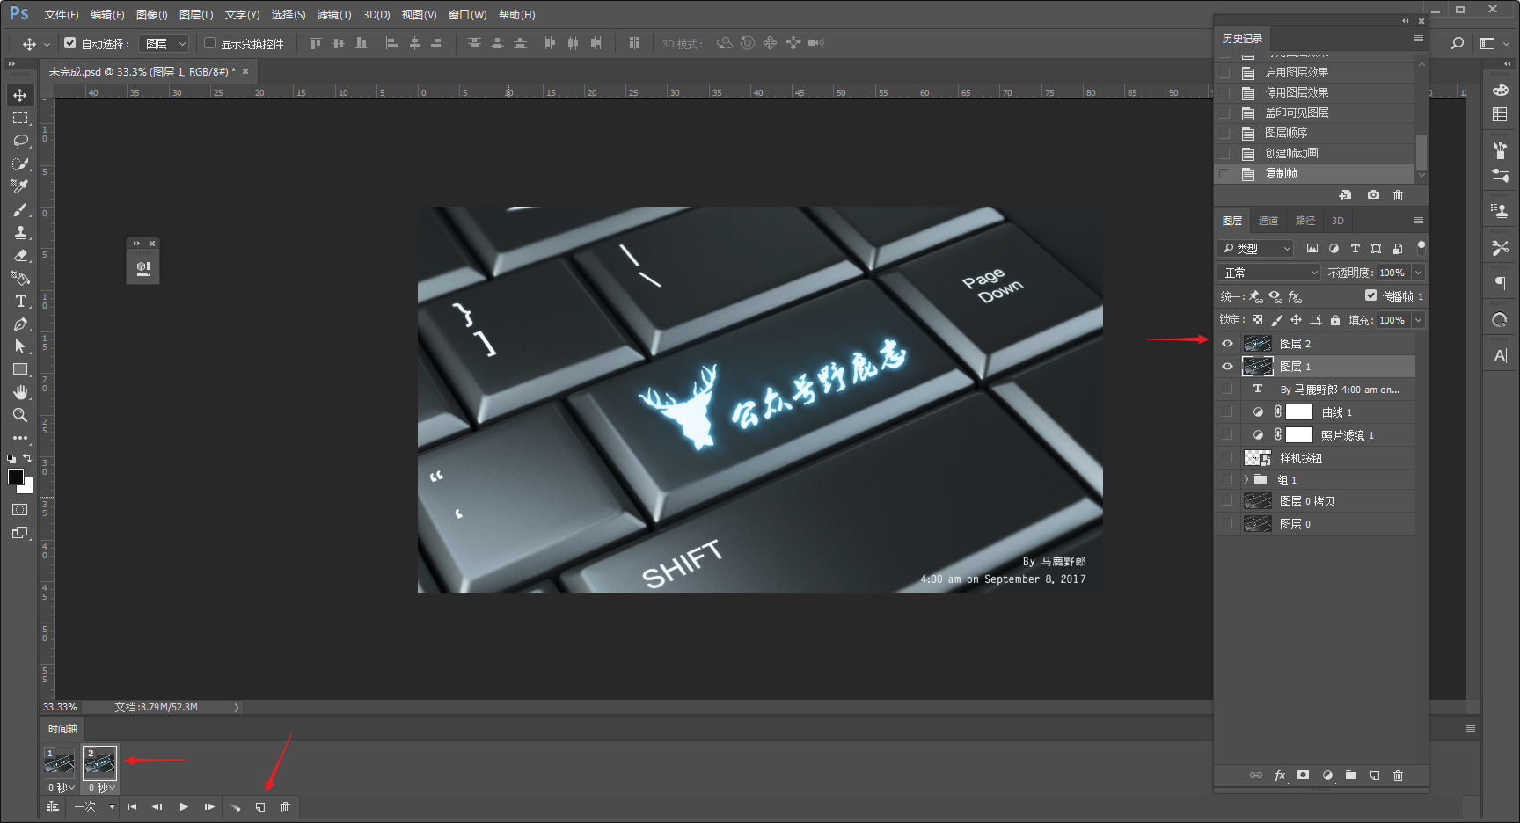
Task: Play the timeline animation
Action: [184, 807]
